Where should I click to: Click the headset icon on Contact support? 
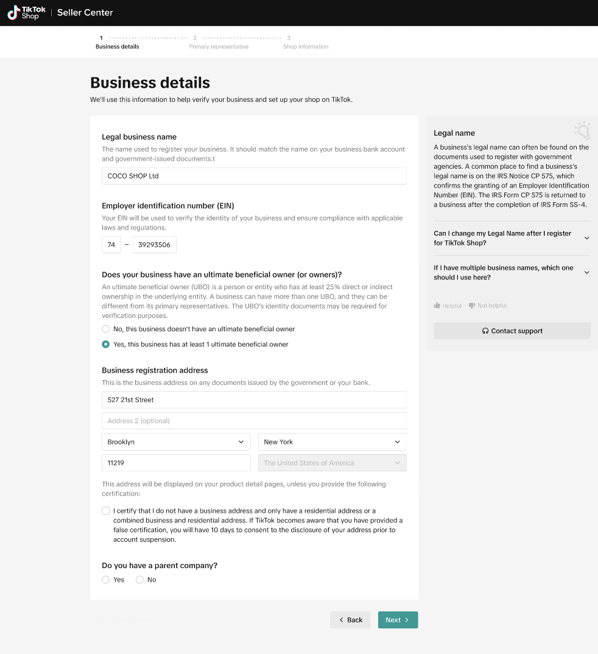coord(485,331)
